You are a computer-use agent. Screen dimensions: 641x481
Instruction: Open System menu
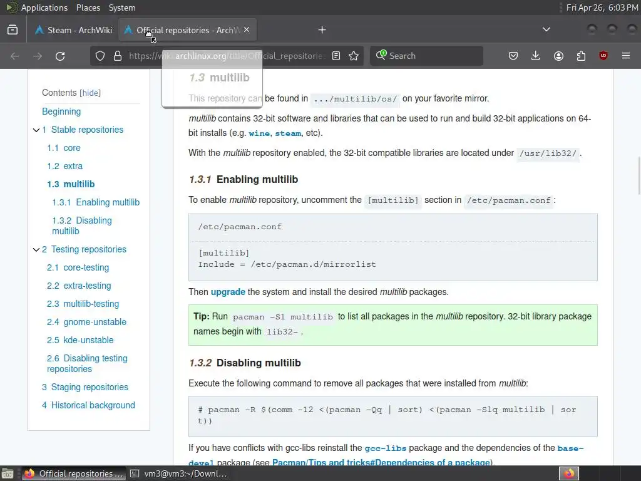coord(122,8)
